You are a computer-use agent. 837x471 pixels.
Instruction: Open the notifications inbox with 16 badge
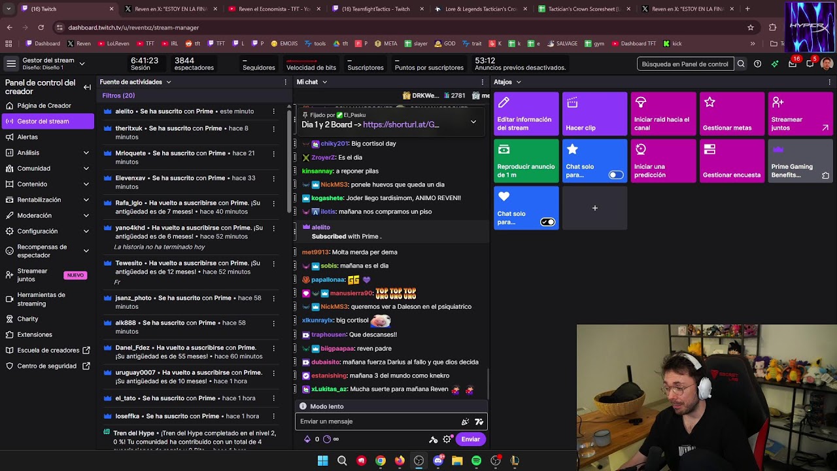click(793, 64)
